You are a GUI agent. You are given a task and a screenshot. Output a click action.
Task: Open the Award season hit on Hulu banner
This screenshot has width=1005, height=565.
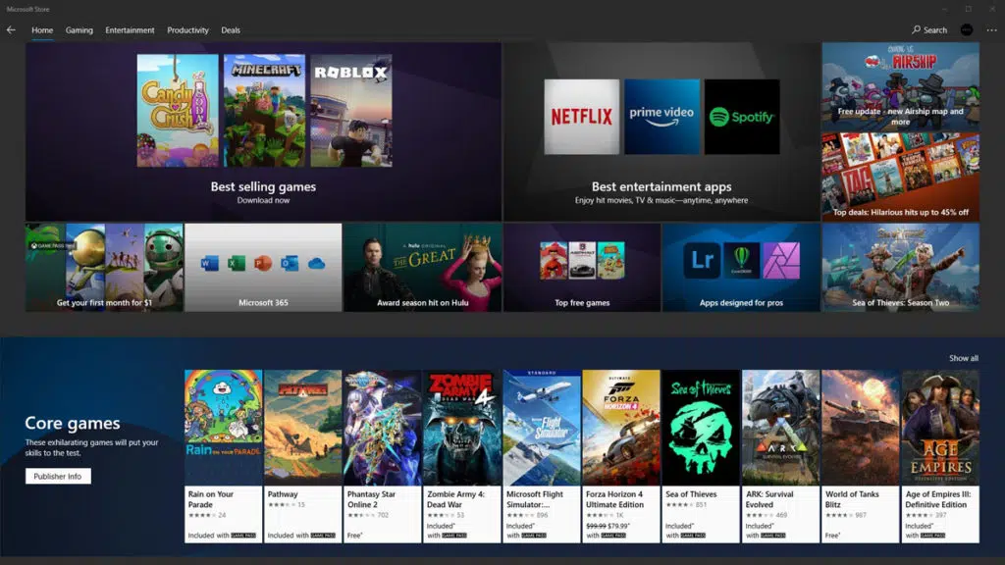pos(422,267)
